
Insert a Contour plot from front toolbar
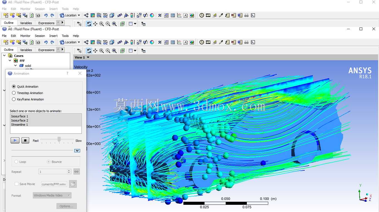(93, 42)
